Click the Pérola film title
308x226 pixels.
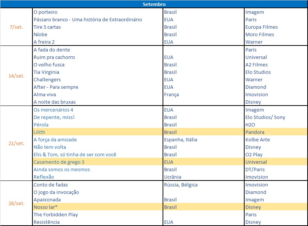pos(41,125)
